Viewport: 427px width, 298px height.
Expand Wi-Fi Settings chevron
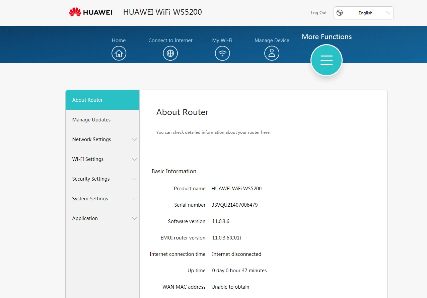[x=134, y=159]
